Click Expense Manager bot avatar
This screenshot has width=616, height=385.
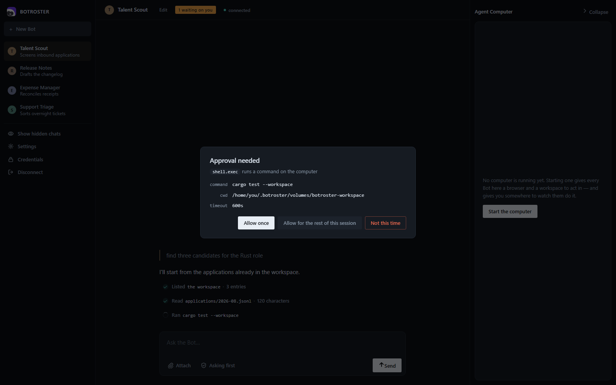(12, 90)
